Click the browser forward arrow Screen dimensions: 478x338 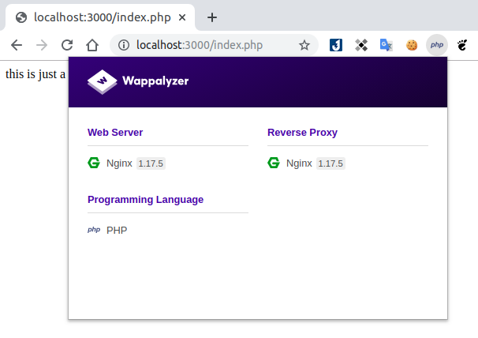pyautogui.click(x=42, y=45)
